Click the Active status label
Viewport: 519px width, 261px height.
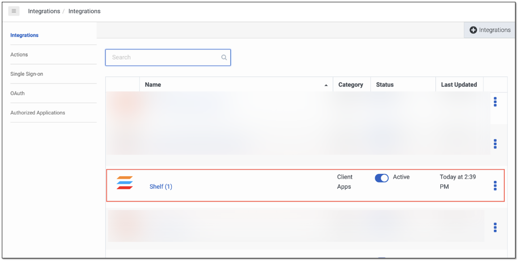[x=401, y=177]
